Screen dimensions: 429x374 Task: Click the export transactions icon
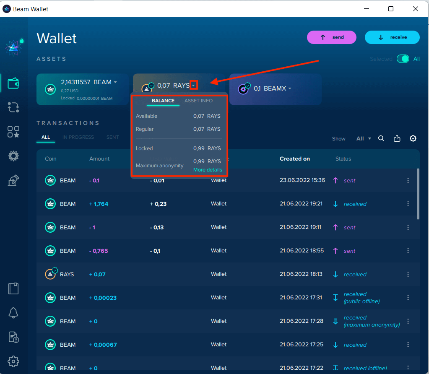397,138
